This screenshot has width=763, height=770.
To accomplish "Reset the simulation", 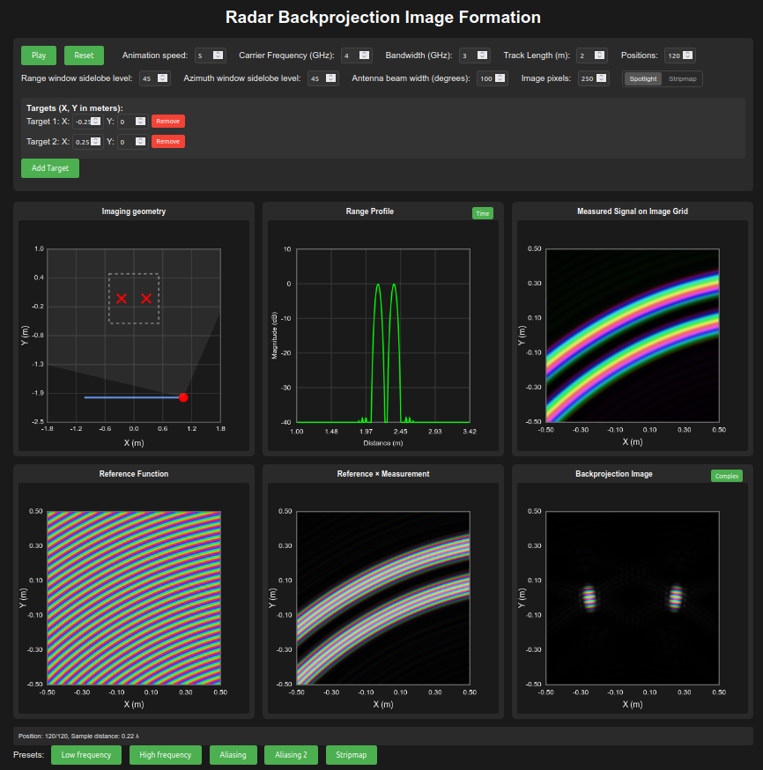I will pyautogui.click(x=84, y=55).
